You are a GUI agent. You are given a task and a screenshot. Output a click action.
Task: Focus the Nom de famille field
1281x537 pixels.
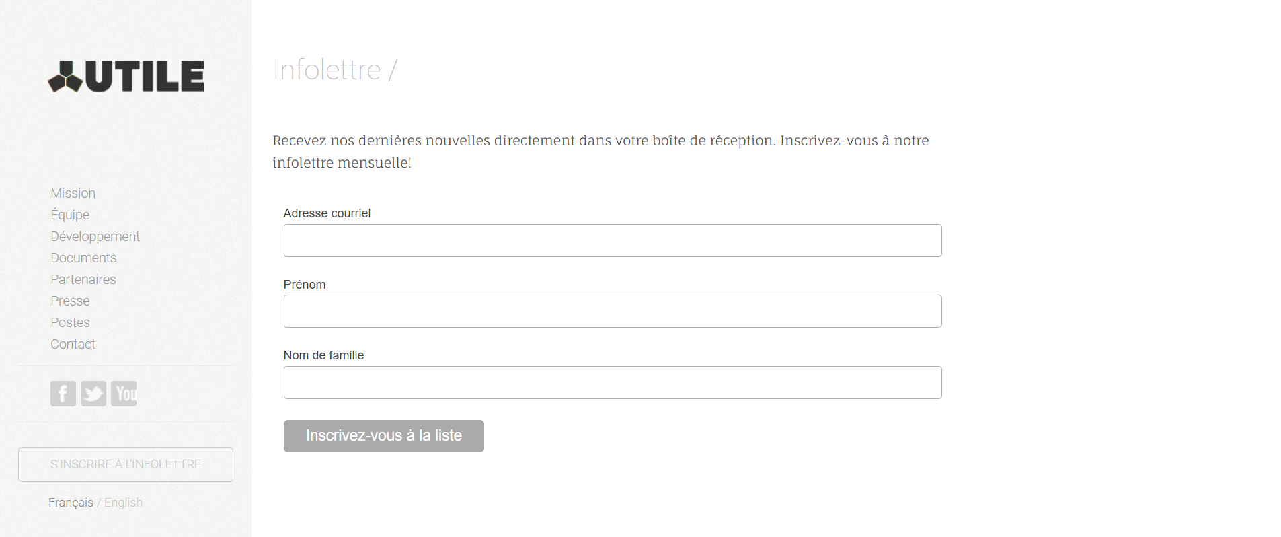click(612, 382)
